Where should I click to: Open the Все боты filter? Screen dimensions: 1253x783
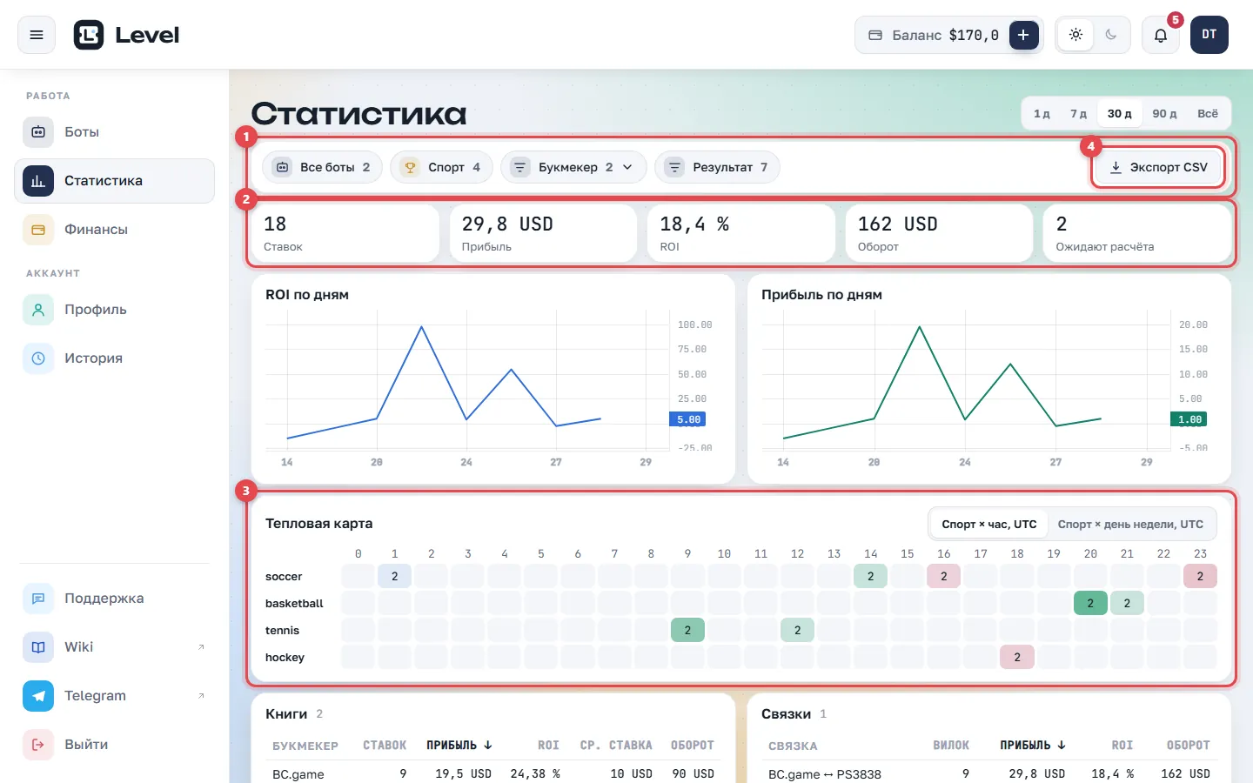click(x=322, y=167)
